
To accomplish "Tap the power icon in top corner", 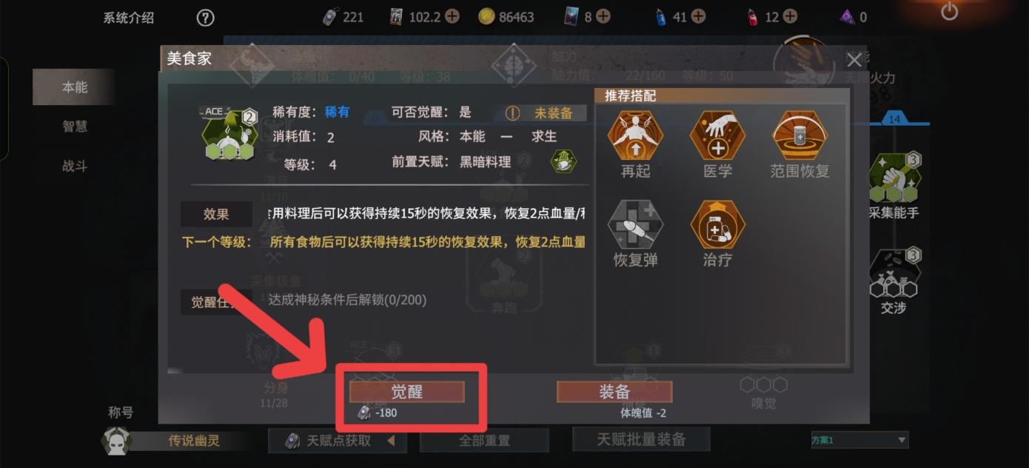I will (x=949, y=12).
